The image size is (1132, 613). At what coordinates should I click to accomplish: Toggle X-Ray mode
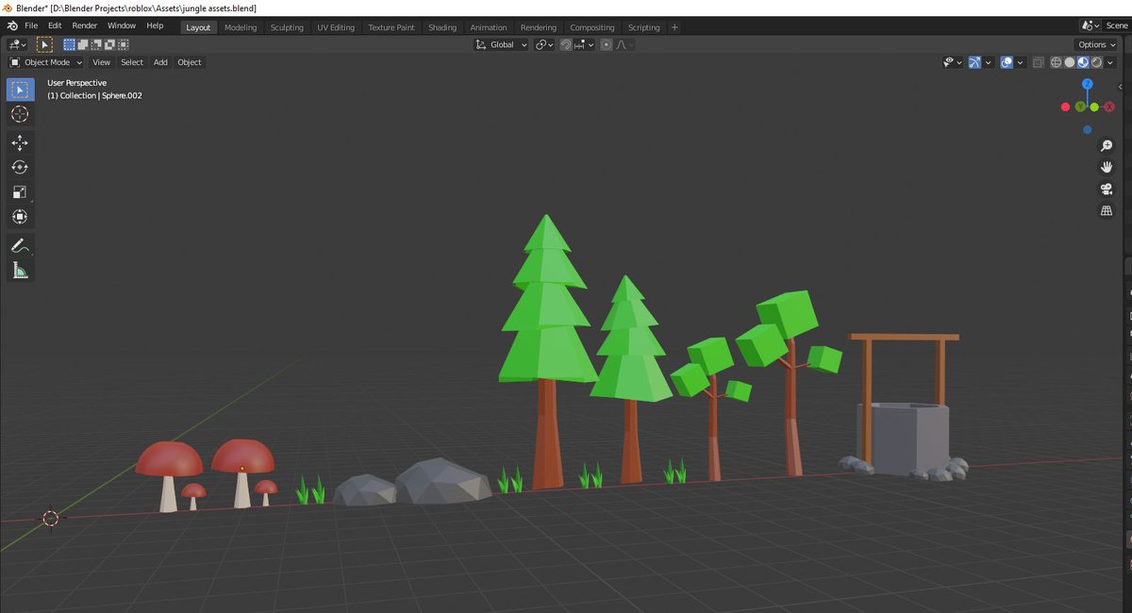1038,62
